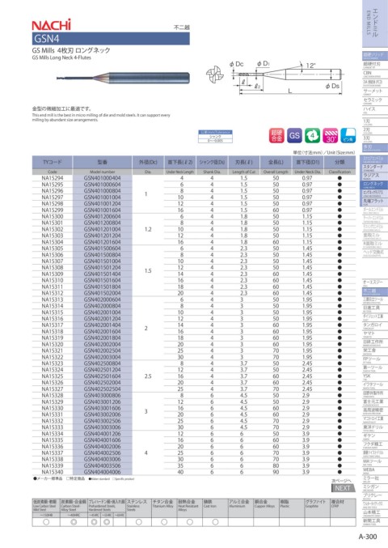Open the YSK maker tab
Image resolution: width=388 pixels, height=548 pixels.
click(x=375, y=376)
